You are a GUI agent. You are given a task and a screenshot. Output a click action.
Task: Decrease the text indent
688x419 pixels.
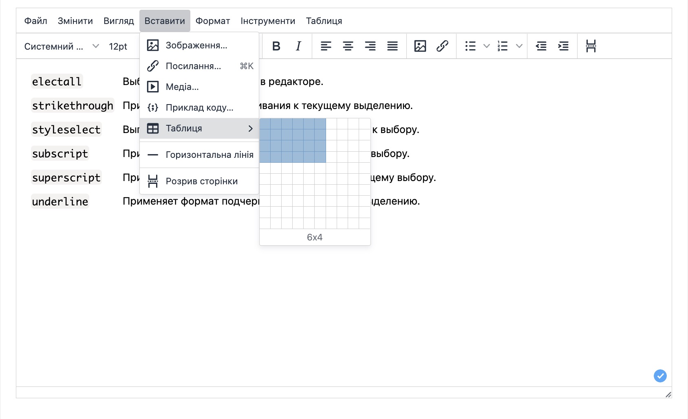point(541,46)
